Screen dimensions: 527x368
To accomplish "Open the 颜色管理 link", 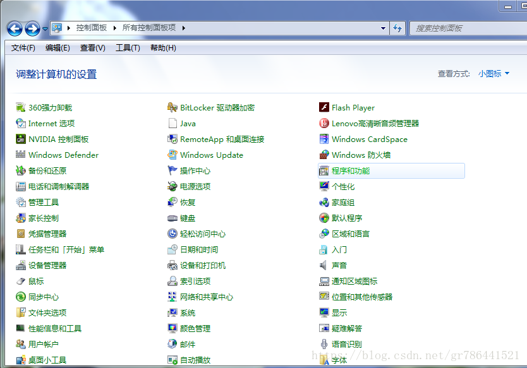I will pyautogui.click(x=195, y=328).
